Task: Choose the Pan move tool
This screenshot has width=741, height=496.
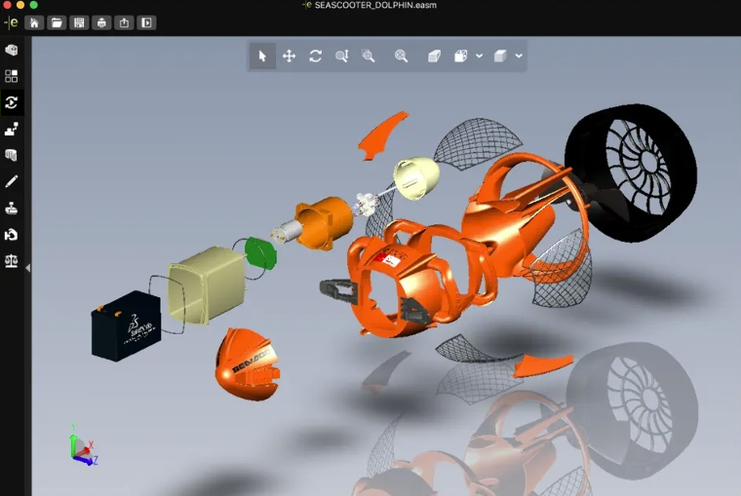Action: pyautogui.click(x=289, y=57)
